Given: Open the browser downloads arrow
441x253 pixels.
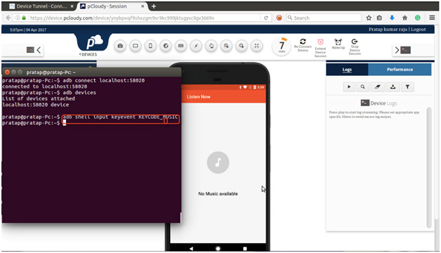Looking at the screenshot, I should [392, 18].
